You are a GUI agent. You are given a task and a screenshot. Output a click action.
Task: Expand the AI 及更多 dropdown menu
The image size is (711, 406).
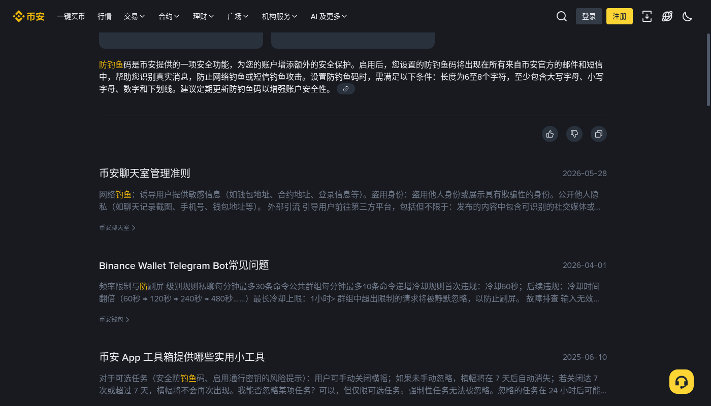coord(329,16)
